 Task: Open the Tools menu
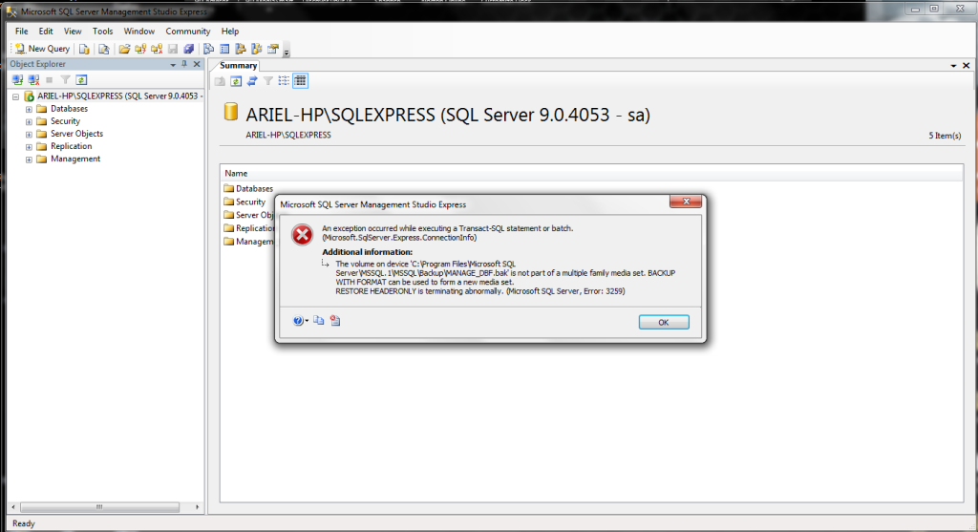point(102,32)
